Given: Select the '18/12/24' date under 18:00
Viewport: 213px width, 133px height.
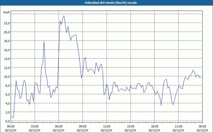Looking at the screenshot, I should pyautogui.click(x=154, y=130).
